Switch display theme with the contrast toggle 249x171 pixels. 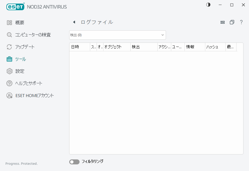coord(208,5)
